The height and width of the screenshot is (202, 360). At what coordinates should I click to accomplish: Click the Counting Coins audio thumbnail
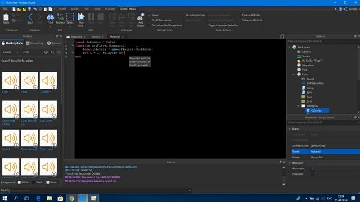pos(11,109)
